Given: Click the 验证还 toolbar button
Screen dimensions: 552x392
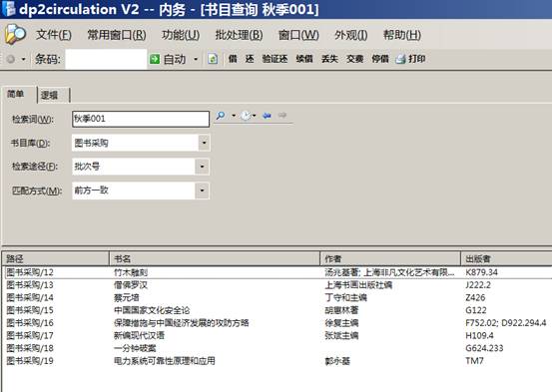Looking at the screenshot, I should (x=275, y=59).
